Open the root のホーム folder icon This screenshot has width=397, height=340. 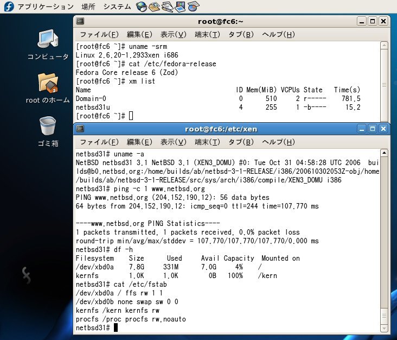tap(48, 88)
